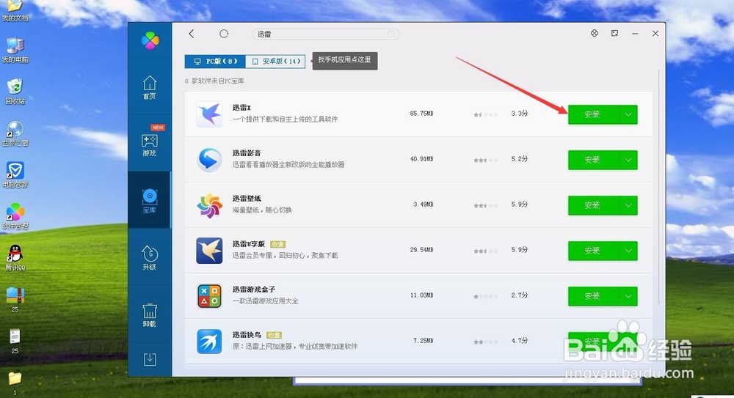Click the 迅雷U享版 app icon
734x398 pixels.
pos(209,250)
